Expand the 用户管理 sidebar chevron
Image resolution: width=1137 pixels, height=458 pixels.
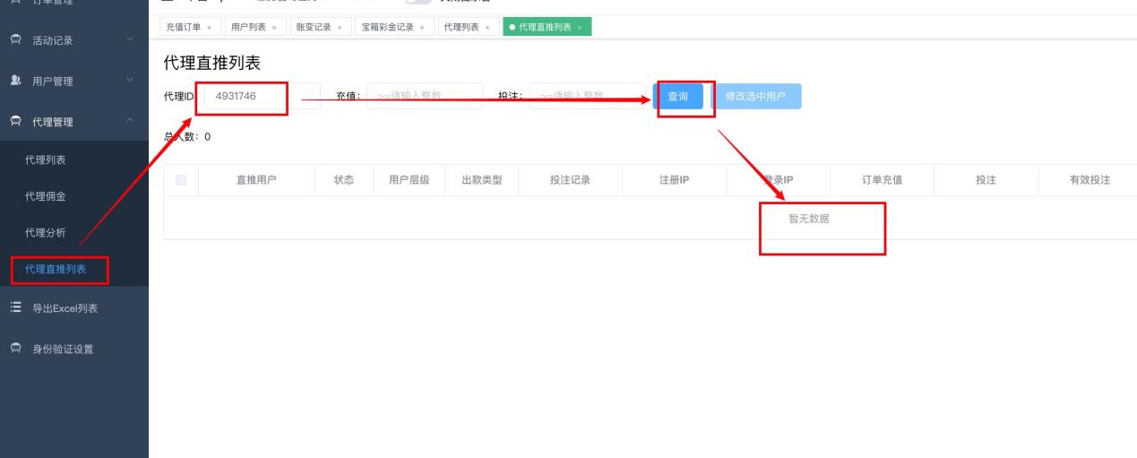click(129, 81)
